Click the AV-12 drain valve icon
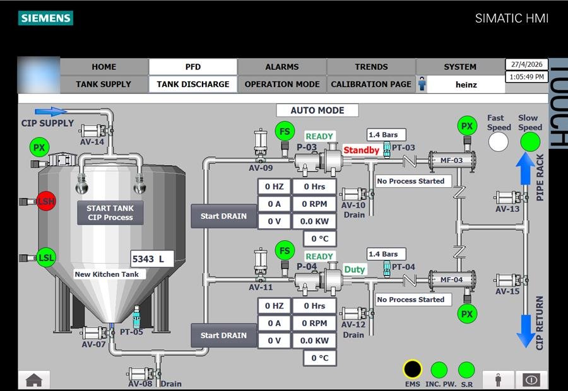Viewport: 568px width, 391px height. tap(357, 313)
